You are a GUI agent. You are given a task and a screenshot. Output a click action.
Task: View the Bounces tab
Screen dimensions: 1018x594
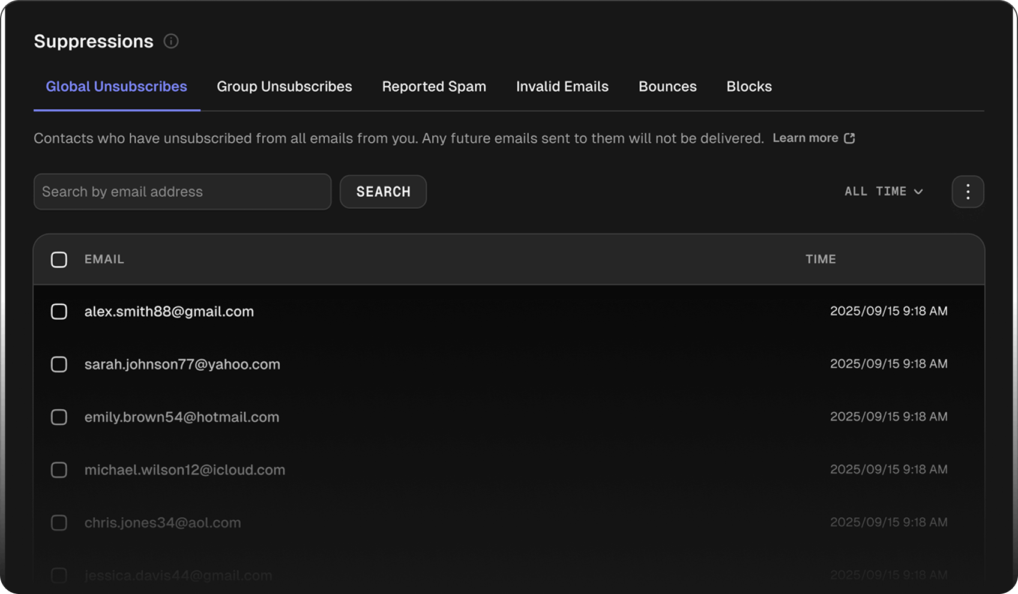667,86
